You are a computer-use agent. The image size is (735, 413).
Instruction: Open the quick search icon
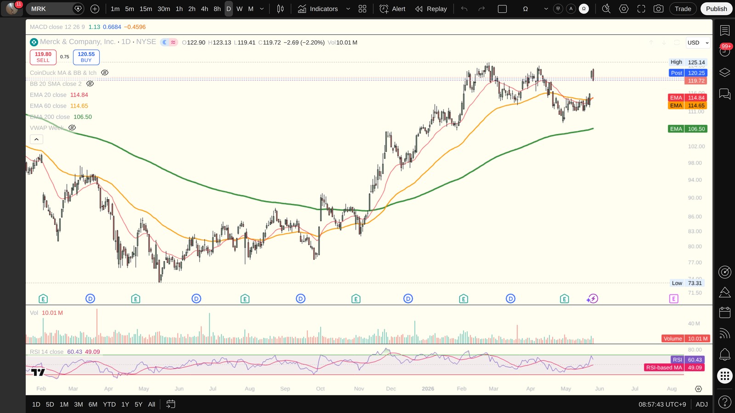click(x=606, y=9)
